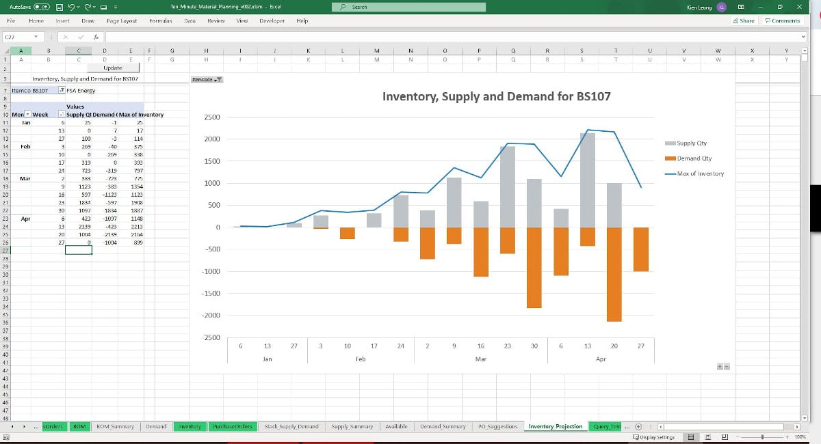Toggle Touch/Mouse Mode in Quick Access Toolbar
This screenshot has height=444, width=821.
click(x=103, y=7)
